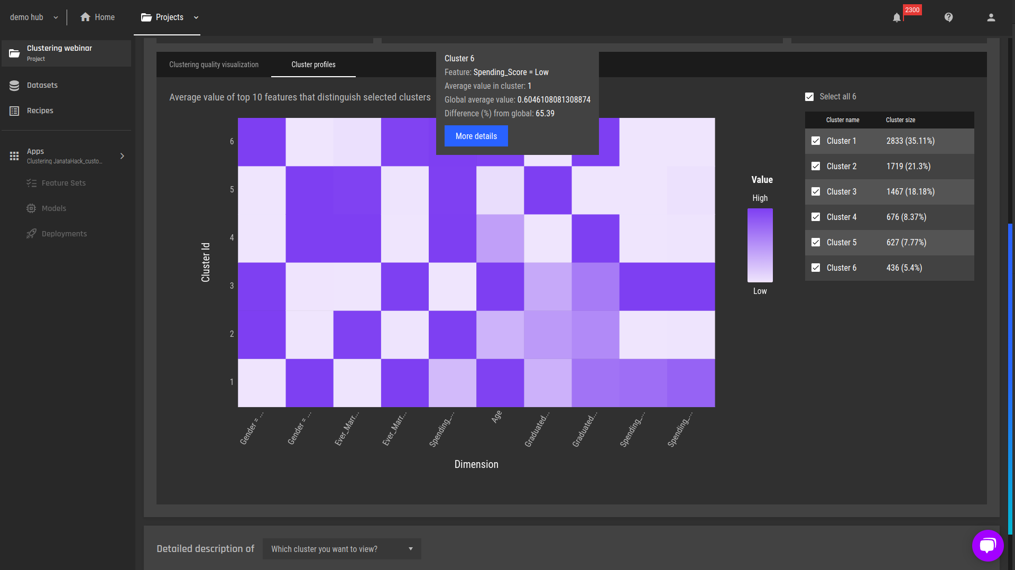Open the Deployments link
Image resolution: width=1015 pixels, height=570 pixels.
pyautogui.click(x=64, y=234)
